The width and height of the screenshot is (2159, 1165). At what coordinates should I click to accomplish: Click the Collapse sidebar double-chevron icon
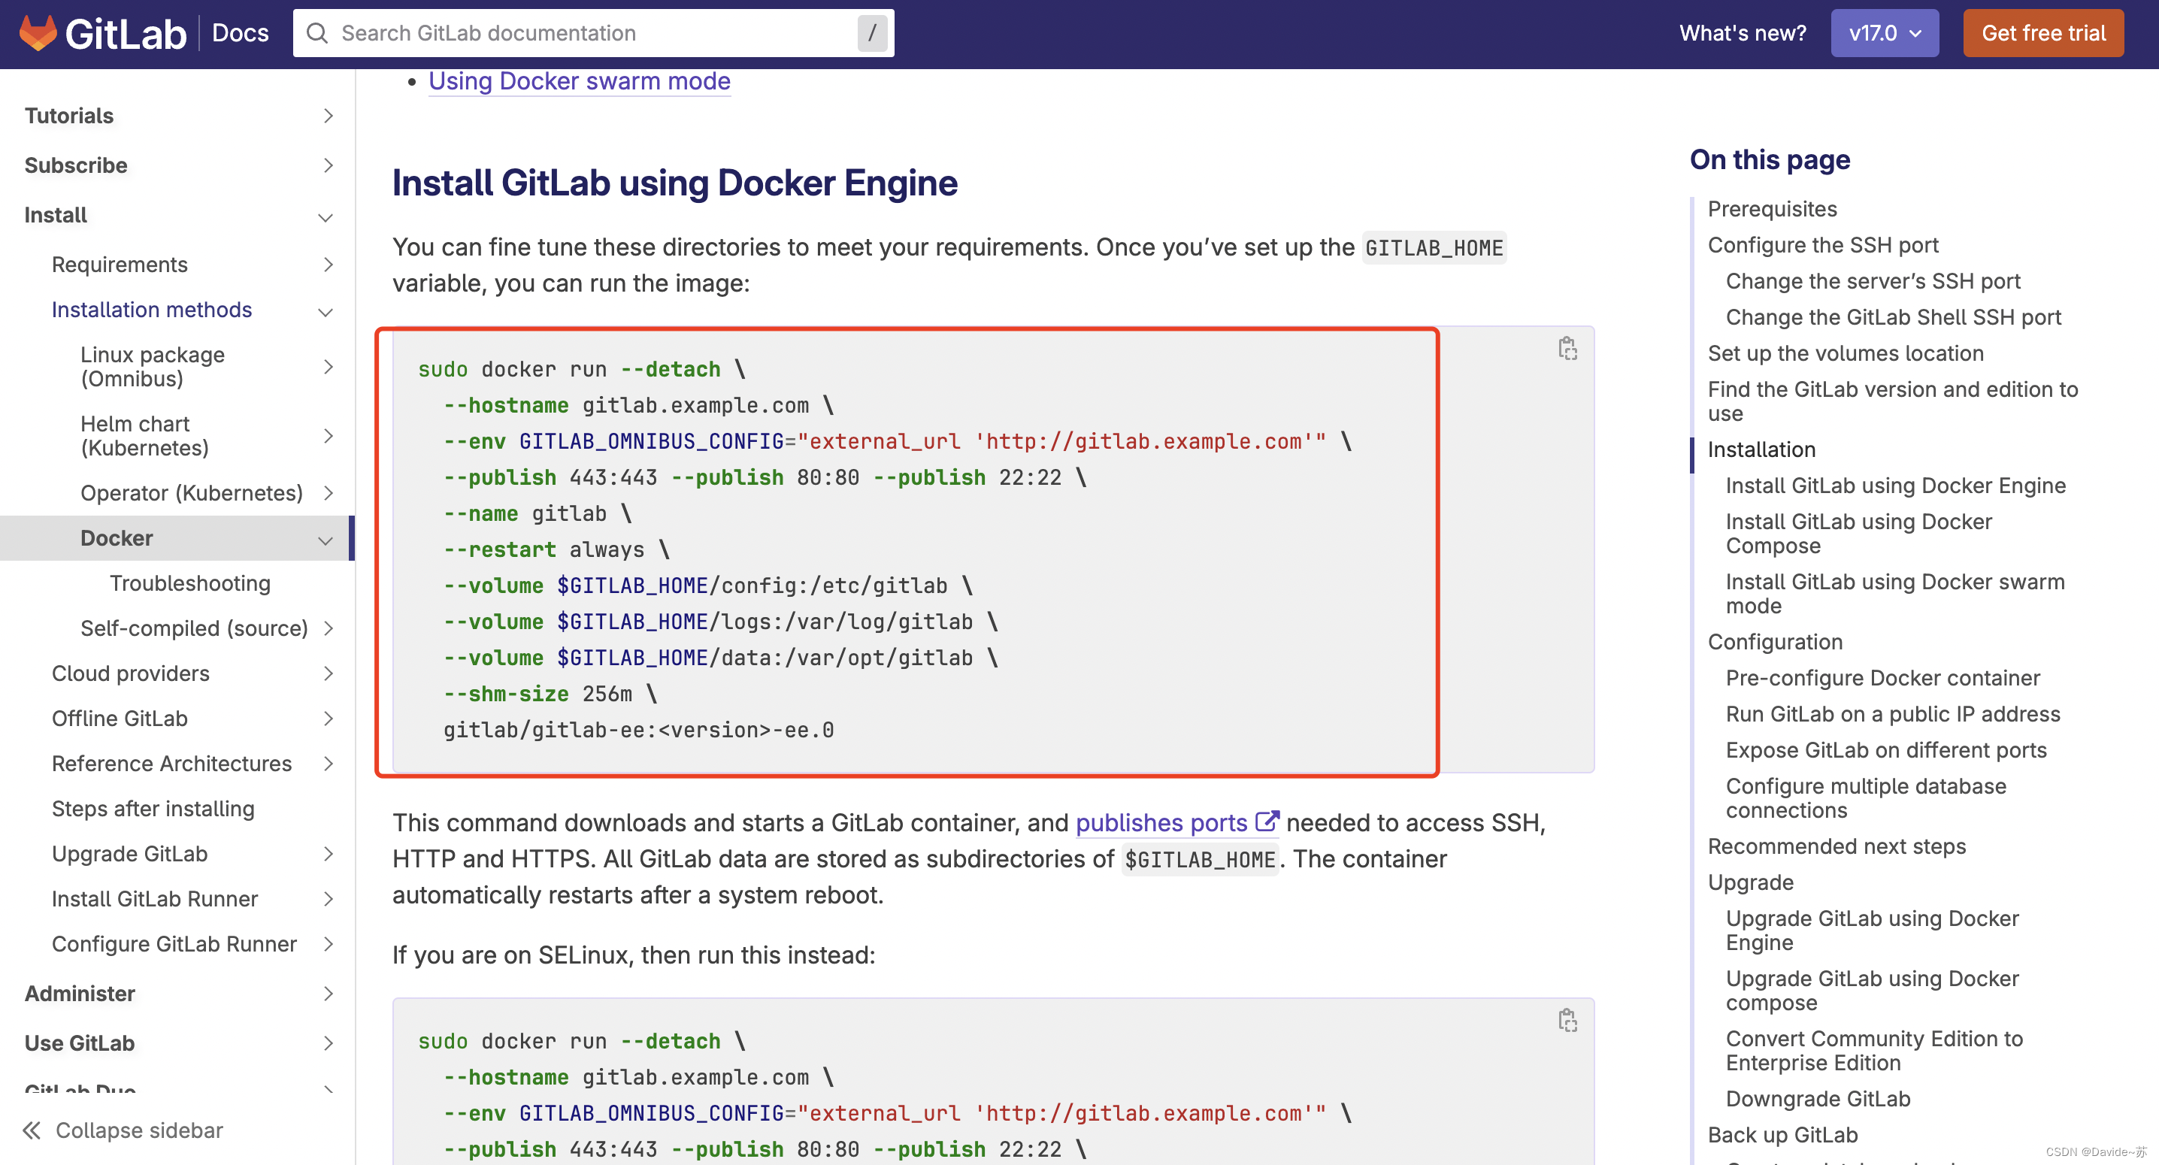pyautogui.click(x=32, y=1130)
